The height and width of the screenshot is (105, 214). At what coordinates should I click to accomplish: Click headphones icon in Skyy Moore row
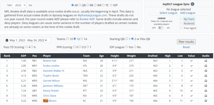(206, 101)
